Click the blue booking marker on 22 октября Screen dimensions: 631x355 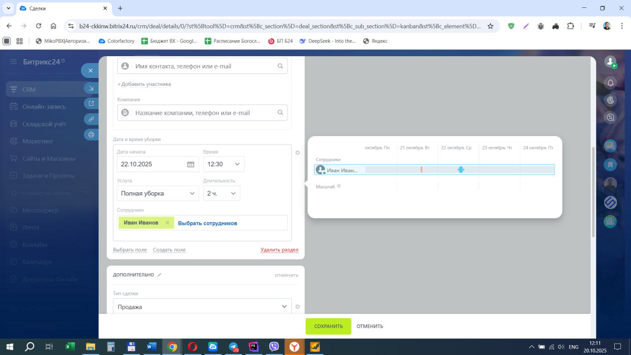(x=461, y=170)
